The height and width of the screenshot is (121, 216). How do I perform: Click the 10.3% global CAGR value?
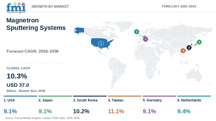[x=17, y=76]
